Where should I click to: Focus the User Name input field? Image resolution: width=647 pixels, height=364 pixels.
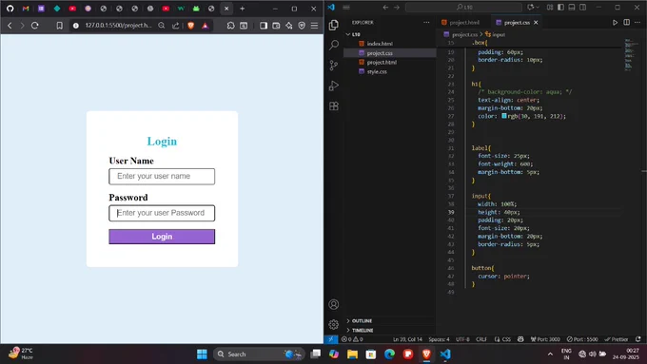pyautogui.click(x=162, y=177)
